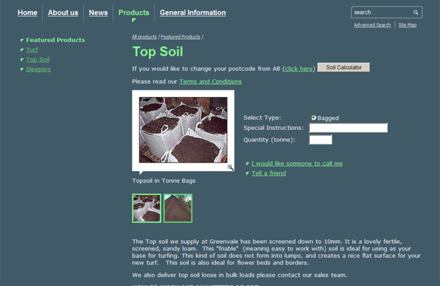Open Terms and Conditions link
The height and width of the screenshot is (286, 440).
point(210,82)
